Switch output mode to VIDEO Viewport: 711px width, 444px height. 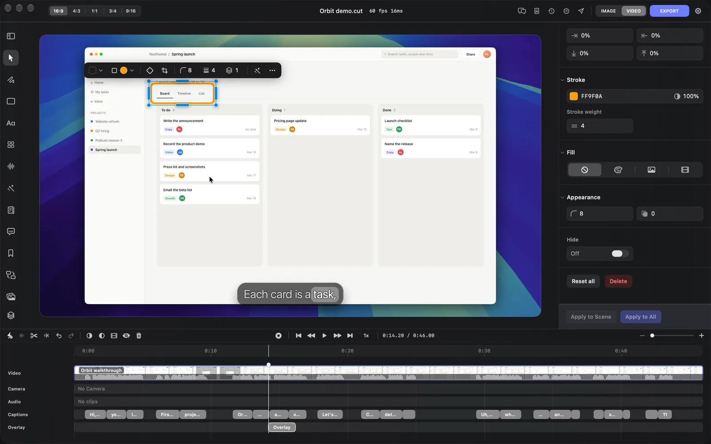(634, 11)
